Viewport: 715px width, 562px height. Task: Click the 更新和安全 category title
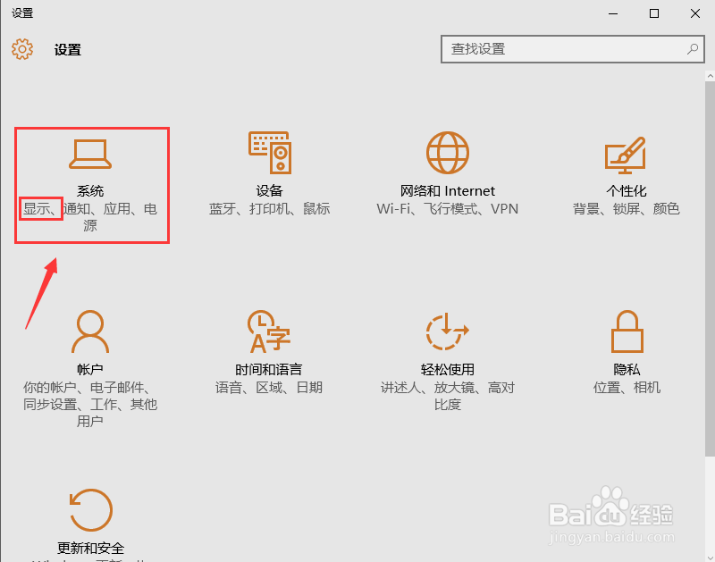91,548
